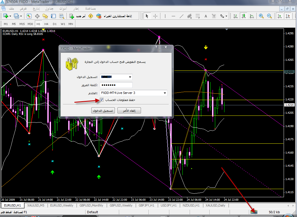Select the horizontal line drawing tool

pyautogui.click(x=173, y=16)
